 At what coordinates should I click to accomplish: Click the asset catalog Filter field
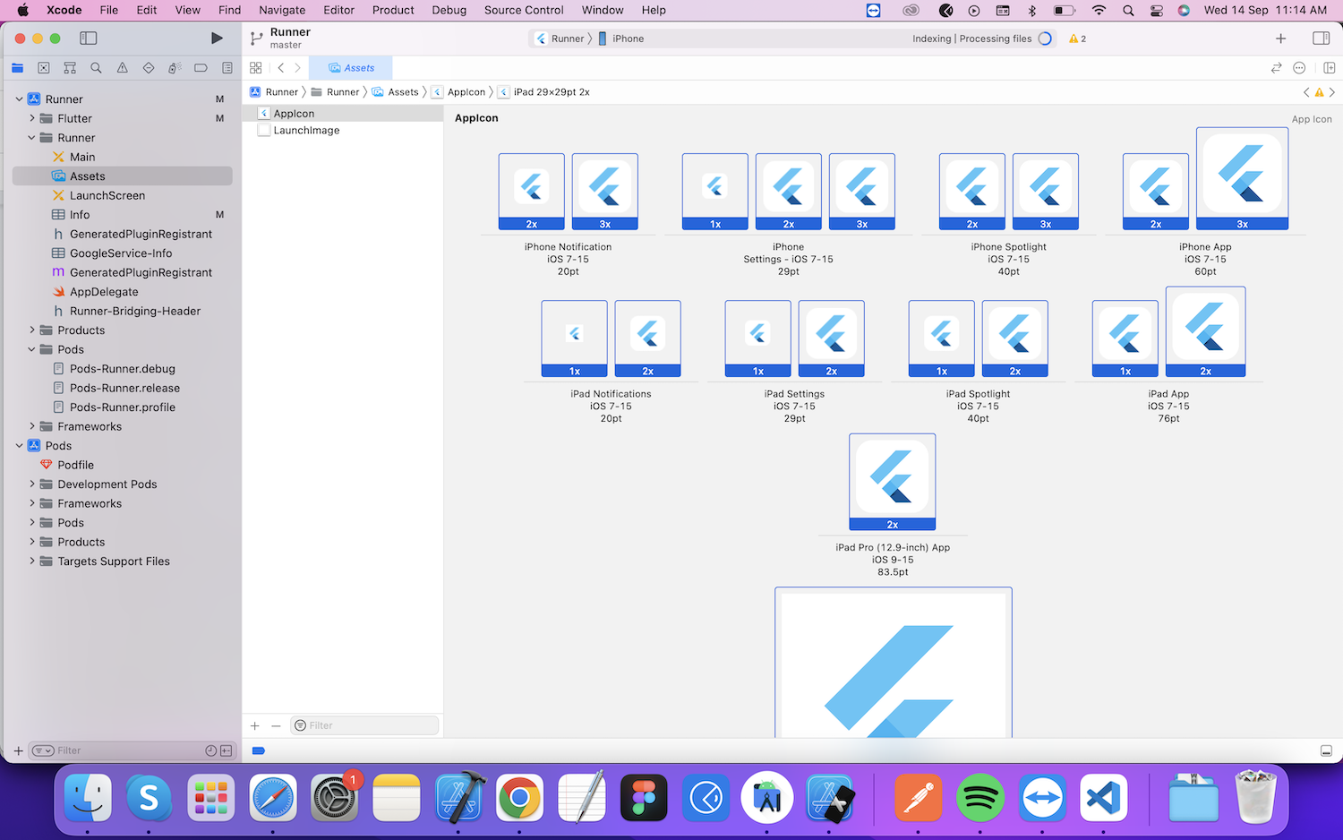(365, 726)
